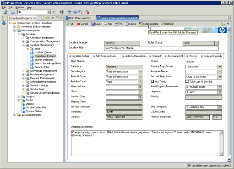Click the link icon in System Navigator header

tap(48, 18)
